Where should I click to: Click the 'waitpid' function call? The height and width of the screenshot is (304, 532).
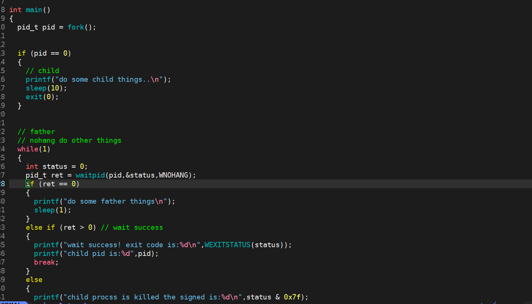point(90,175)
